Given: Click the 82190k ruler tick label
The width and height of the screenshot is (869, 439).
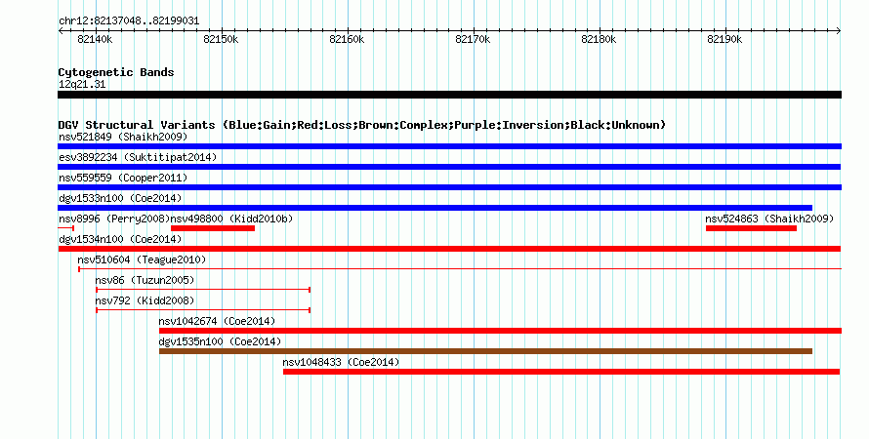Looking at the screenshot, I should coord(724,40).
